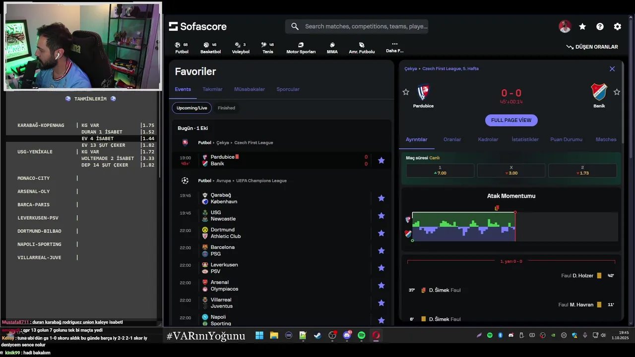Open File Explorer from taskbar
The image size is (635, 357).
click(274, 336)
